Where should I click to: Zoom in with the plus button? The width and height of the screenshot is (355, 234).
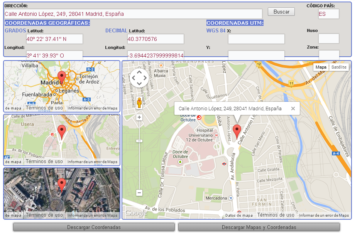(139, 117)
